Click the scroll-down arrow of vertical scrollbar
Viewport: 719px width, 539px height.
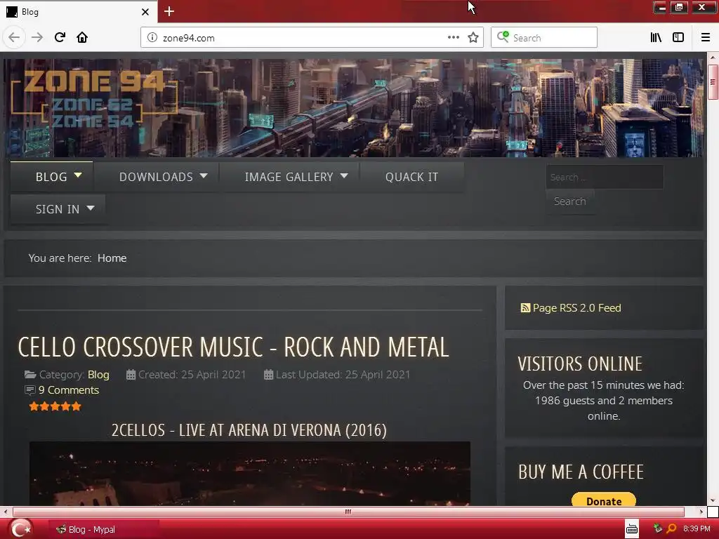pos(713,500)
